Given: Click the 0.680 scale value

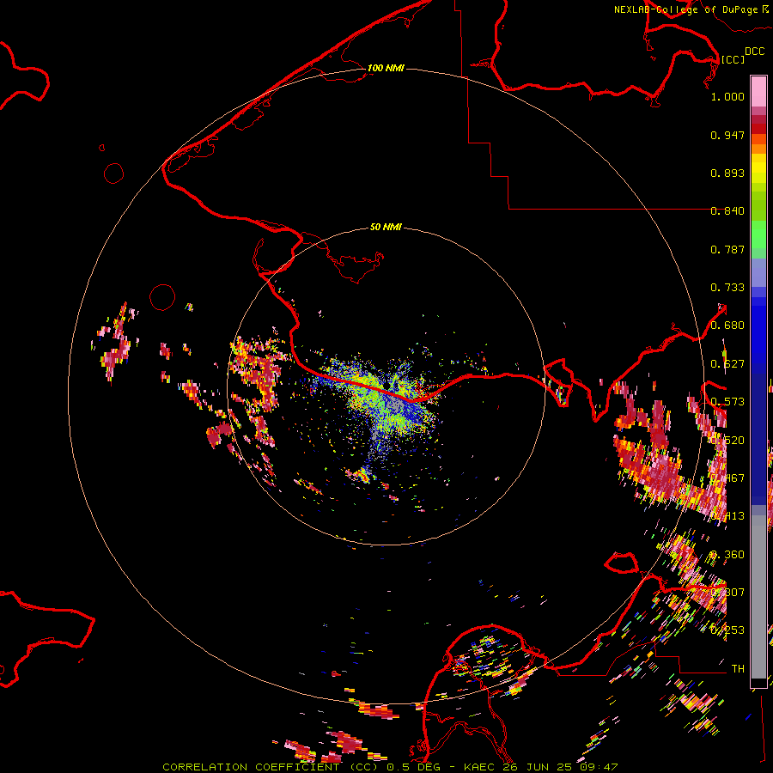Looking at the screenshot, I should point(727,326).
